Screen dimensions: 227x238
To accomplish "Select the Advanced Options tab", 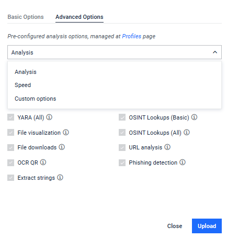I will 80,17.
